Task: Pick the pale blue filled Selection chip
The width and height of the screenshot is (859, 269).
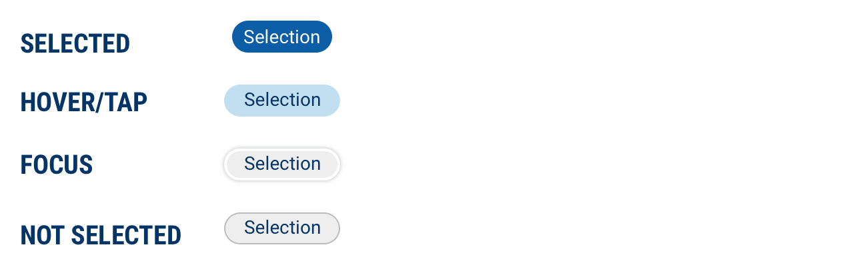Action: (281, 101)
